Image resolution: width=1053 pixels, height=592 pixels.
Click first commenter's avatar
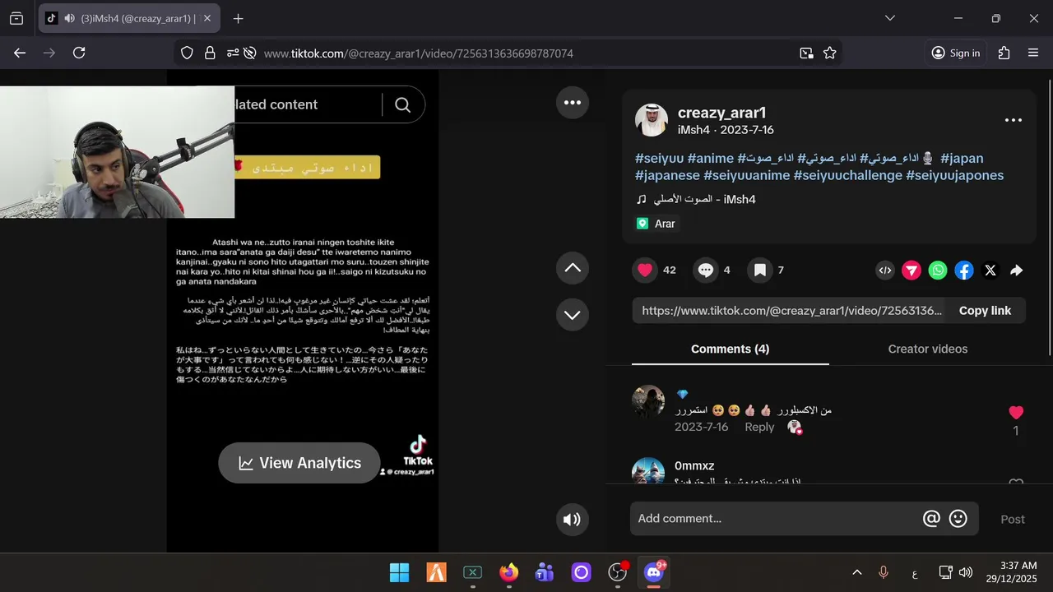coord(648,401)
